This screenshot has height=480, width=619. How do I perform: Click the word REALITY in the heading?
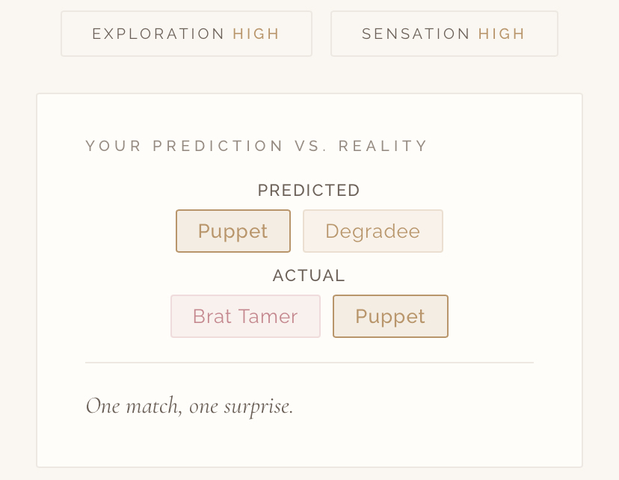click(384, 146)
